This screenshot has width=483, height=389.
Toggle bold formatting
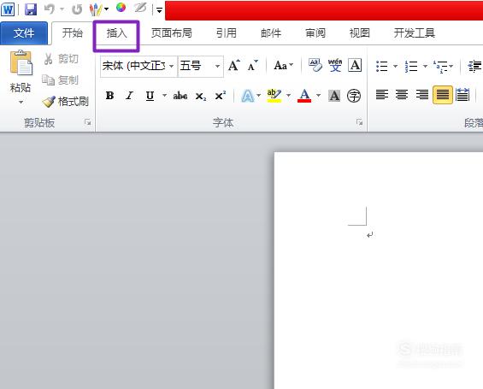click(x=109, y=96)
